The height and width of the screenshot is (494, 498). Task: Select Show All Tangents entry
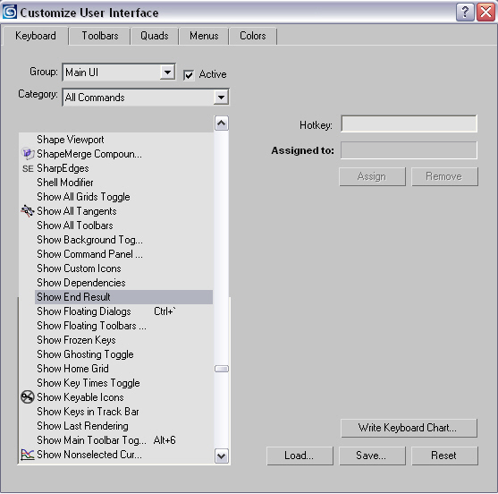click(77, 211)
